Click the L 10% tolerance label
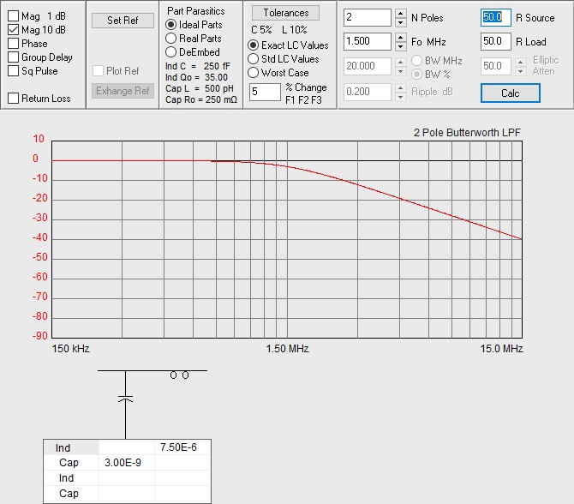This screenshot has width=574, height=504. 295,30
